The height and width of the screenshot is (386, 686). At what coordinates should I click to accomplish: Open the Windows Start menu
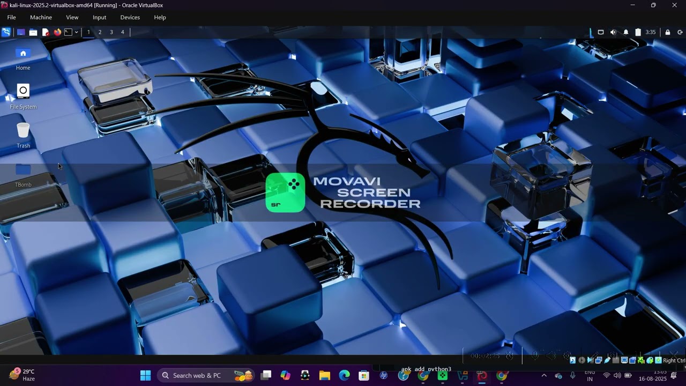click(x=145, y=375)
